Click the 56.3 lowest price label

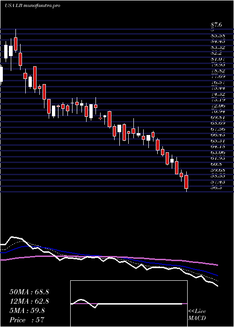216,187
